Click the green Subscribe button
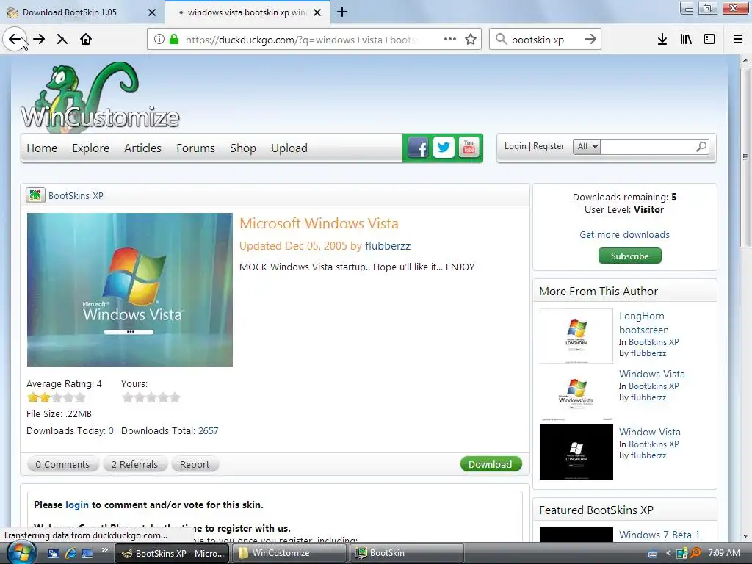This screenshot has height=564, width=752. tap(629, 256)
